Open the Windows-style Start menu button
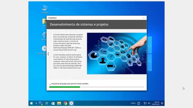Image resolution: width=193 pixels, height=108 pixels. [31, 103]
